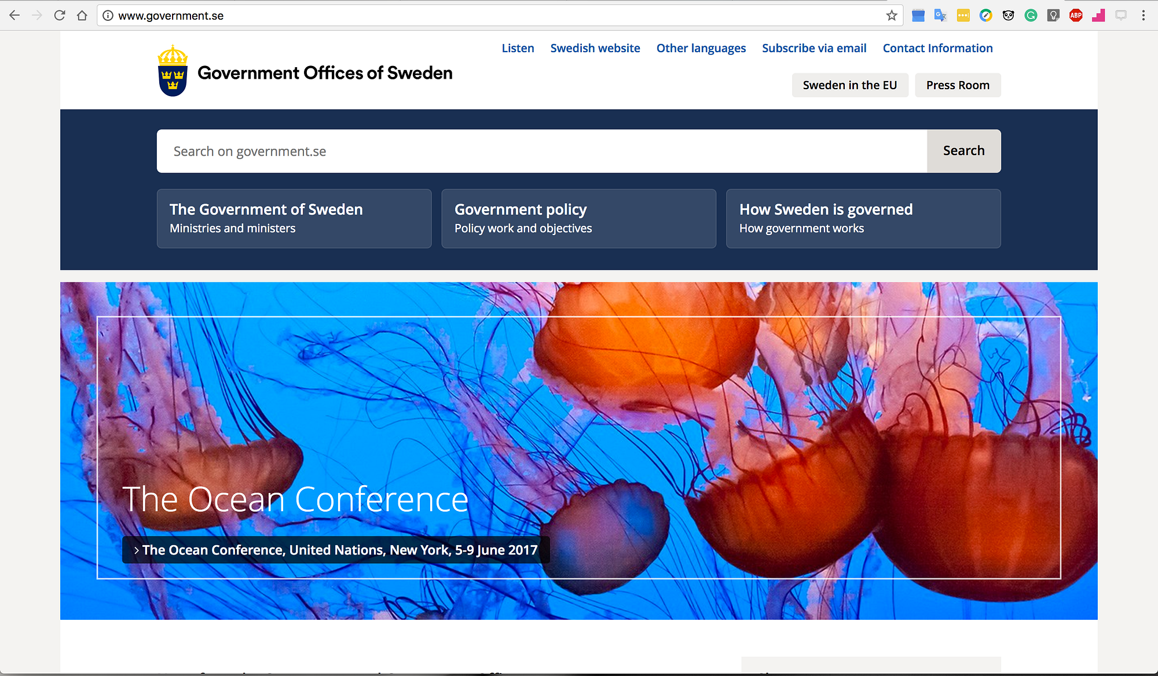Bookmark this page with the star
The image size is (1158, 676).
892,16
